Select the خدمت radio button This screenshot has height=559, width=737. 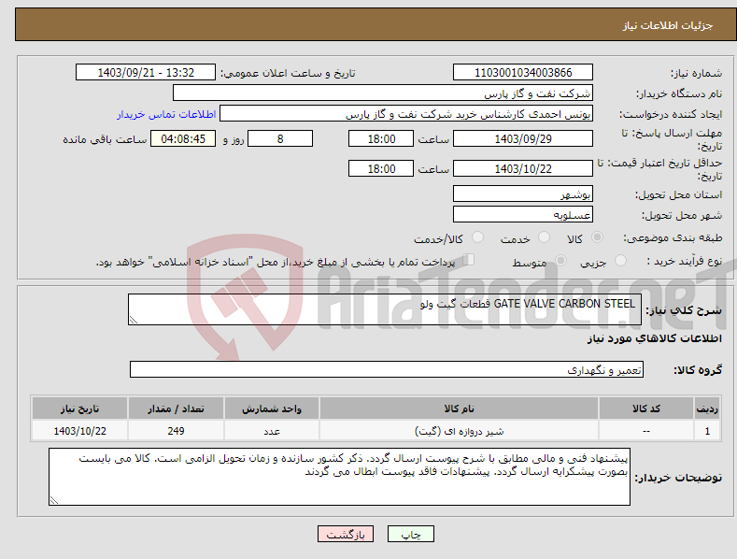pos(544,237)
